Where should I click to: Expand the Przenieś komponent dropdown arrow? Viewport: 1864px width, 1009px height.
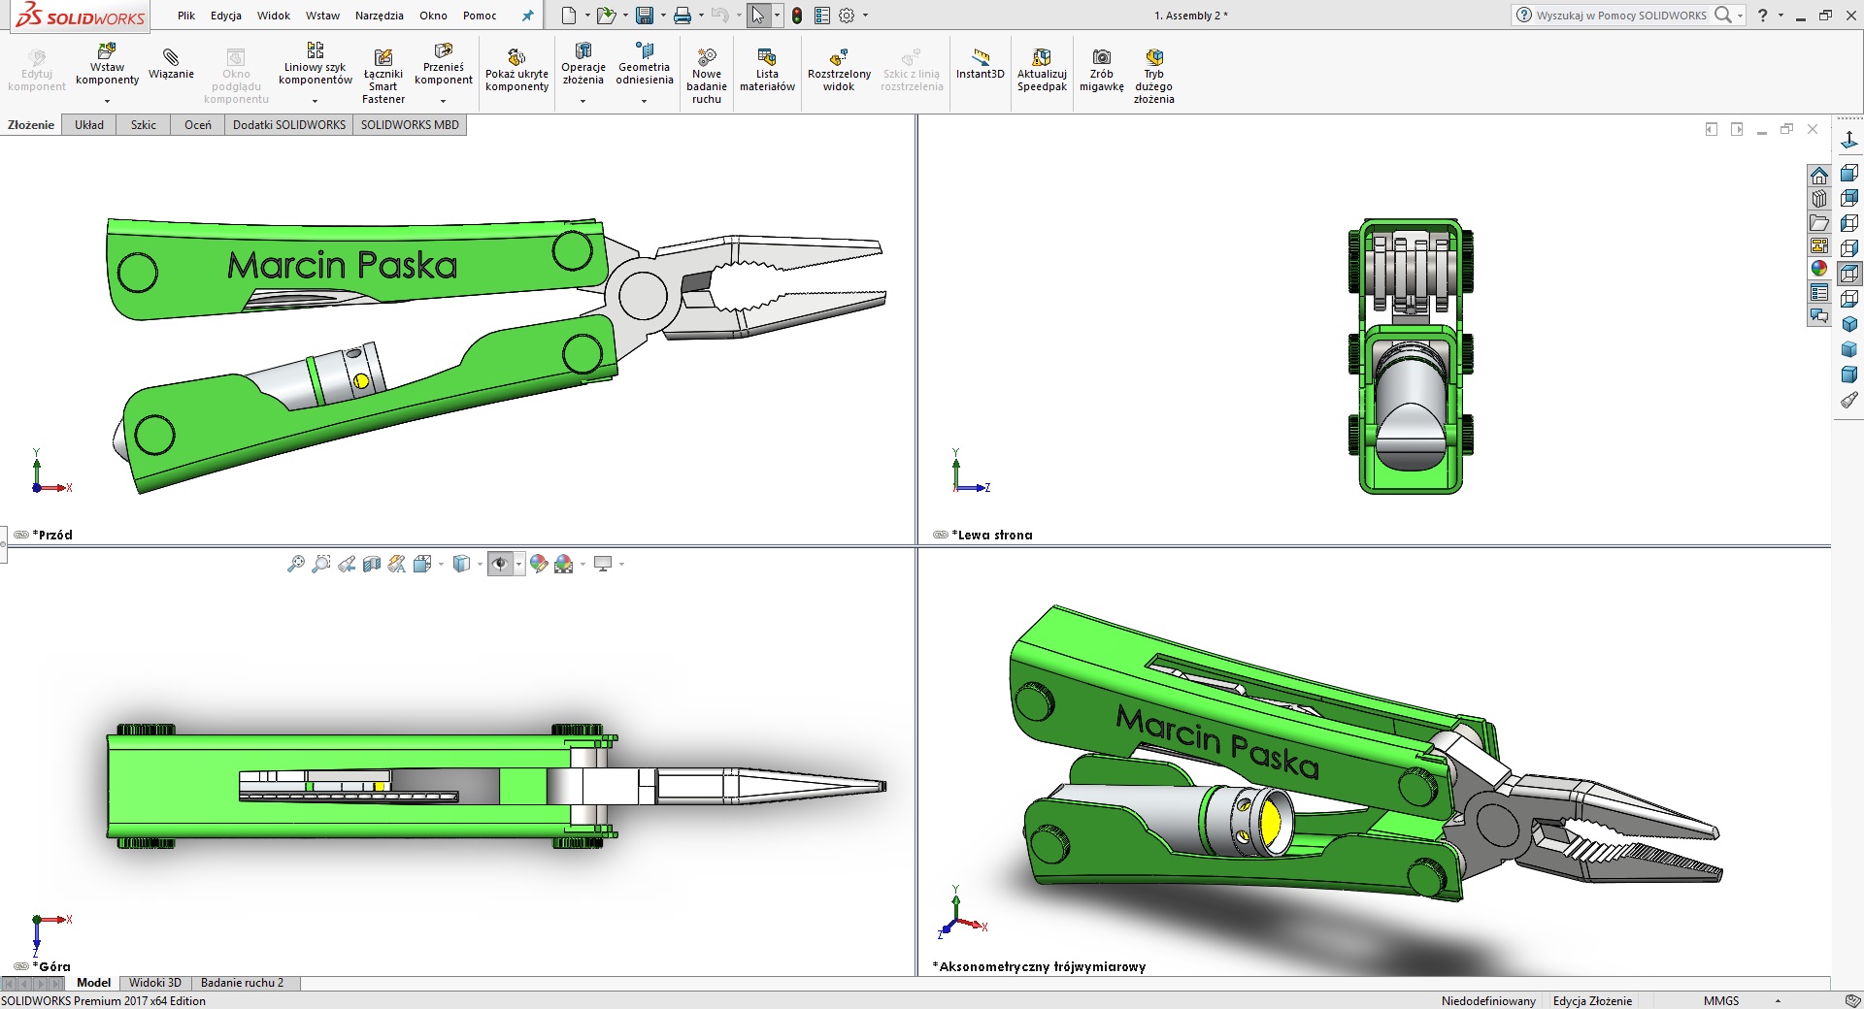tap(443, 100)
